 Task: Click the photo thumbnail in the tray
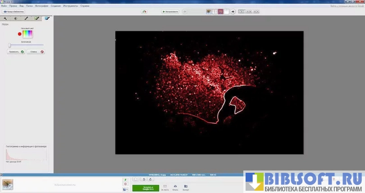(8, 184)
